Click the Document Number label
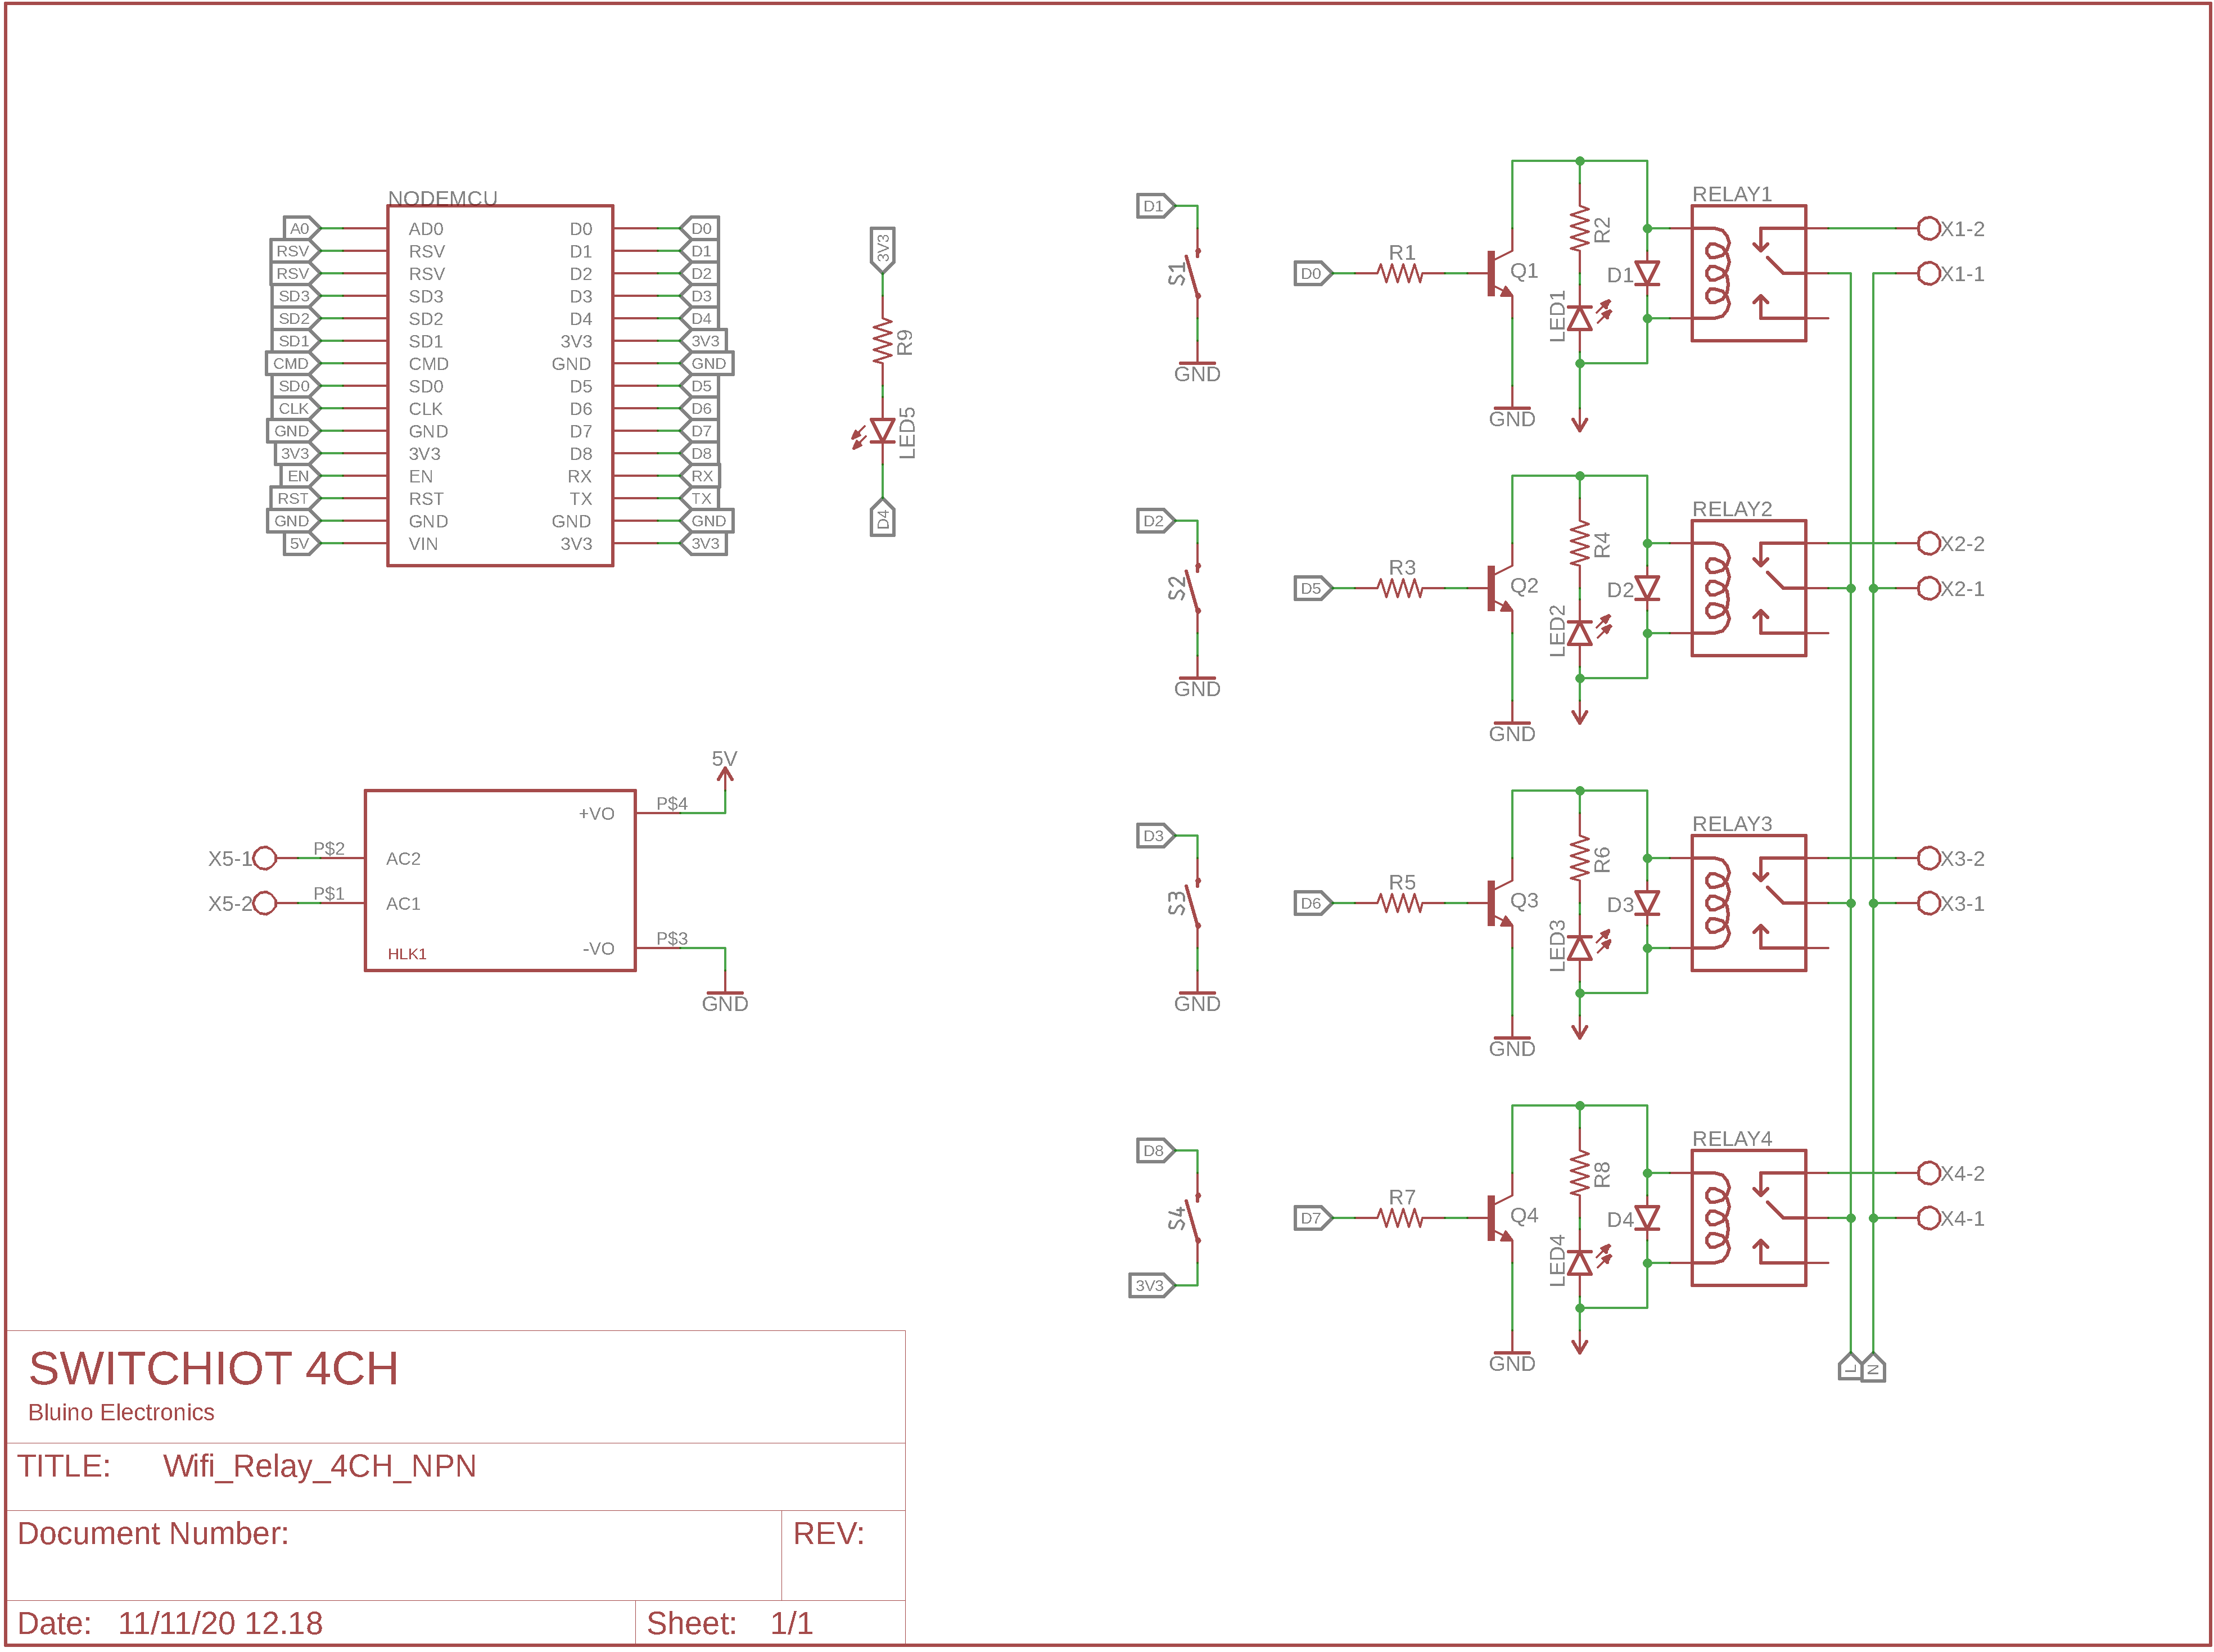Viewport: 2214px width, 1652px height. click(153, 1534)
